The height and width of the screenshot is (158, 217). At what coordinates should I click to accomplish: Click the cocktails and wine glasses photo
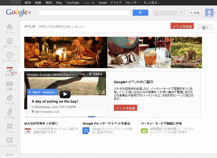[x=155, y=52]
